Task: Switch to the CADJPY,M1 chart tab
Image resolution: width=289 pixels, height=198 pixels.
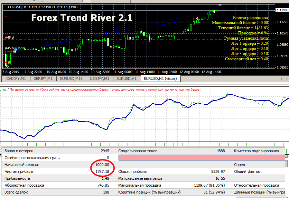Action: coord(16,79)
